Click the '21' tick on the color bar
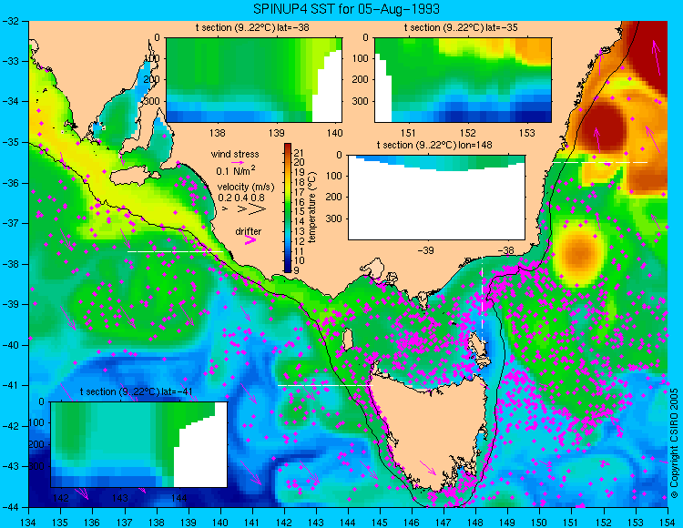 pos(299,153)
